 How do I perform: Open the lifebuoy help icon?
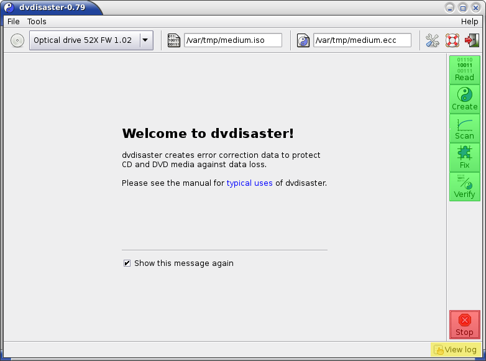point(452,41)
